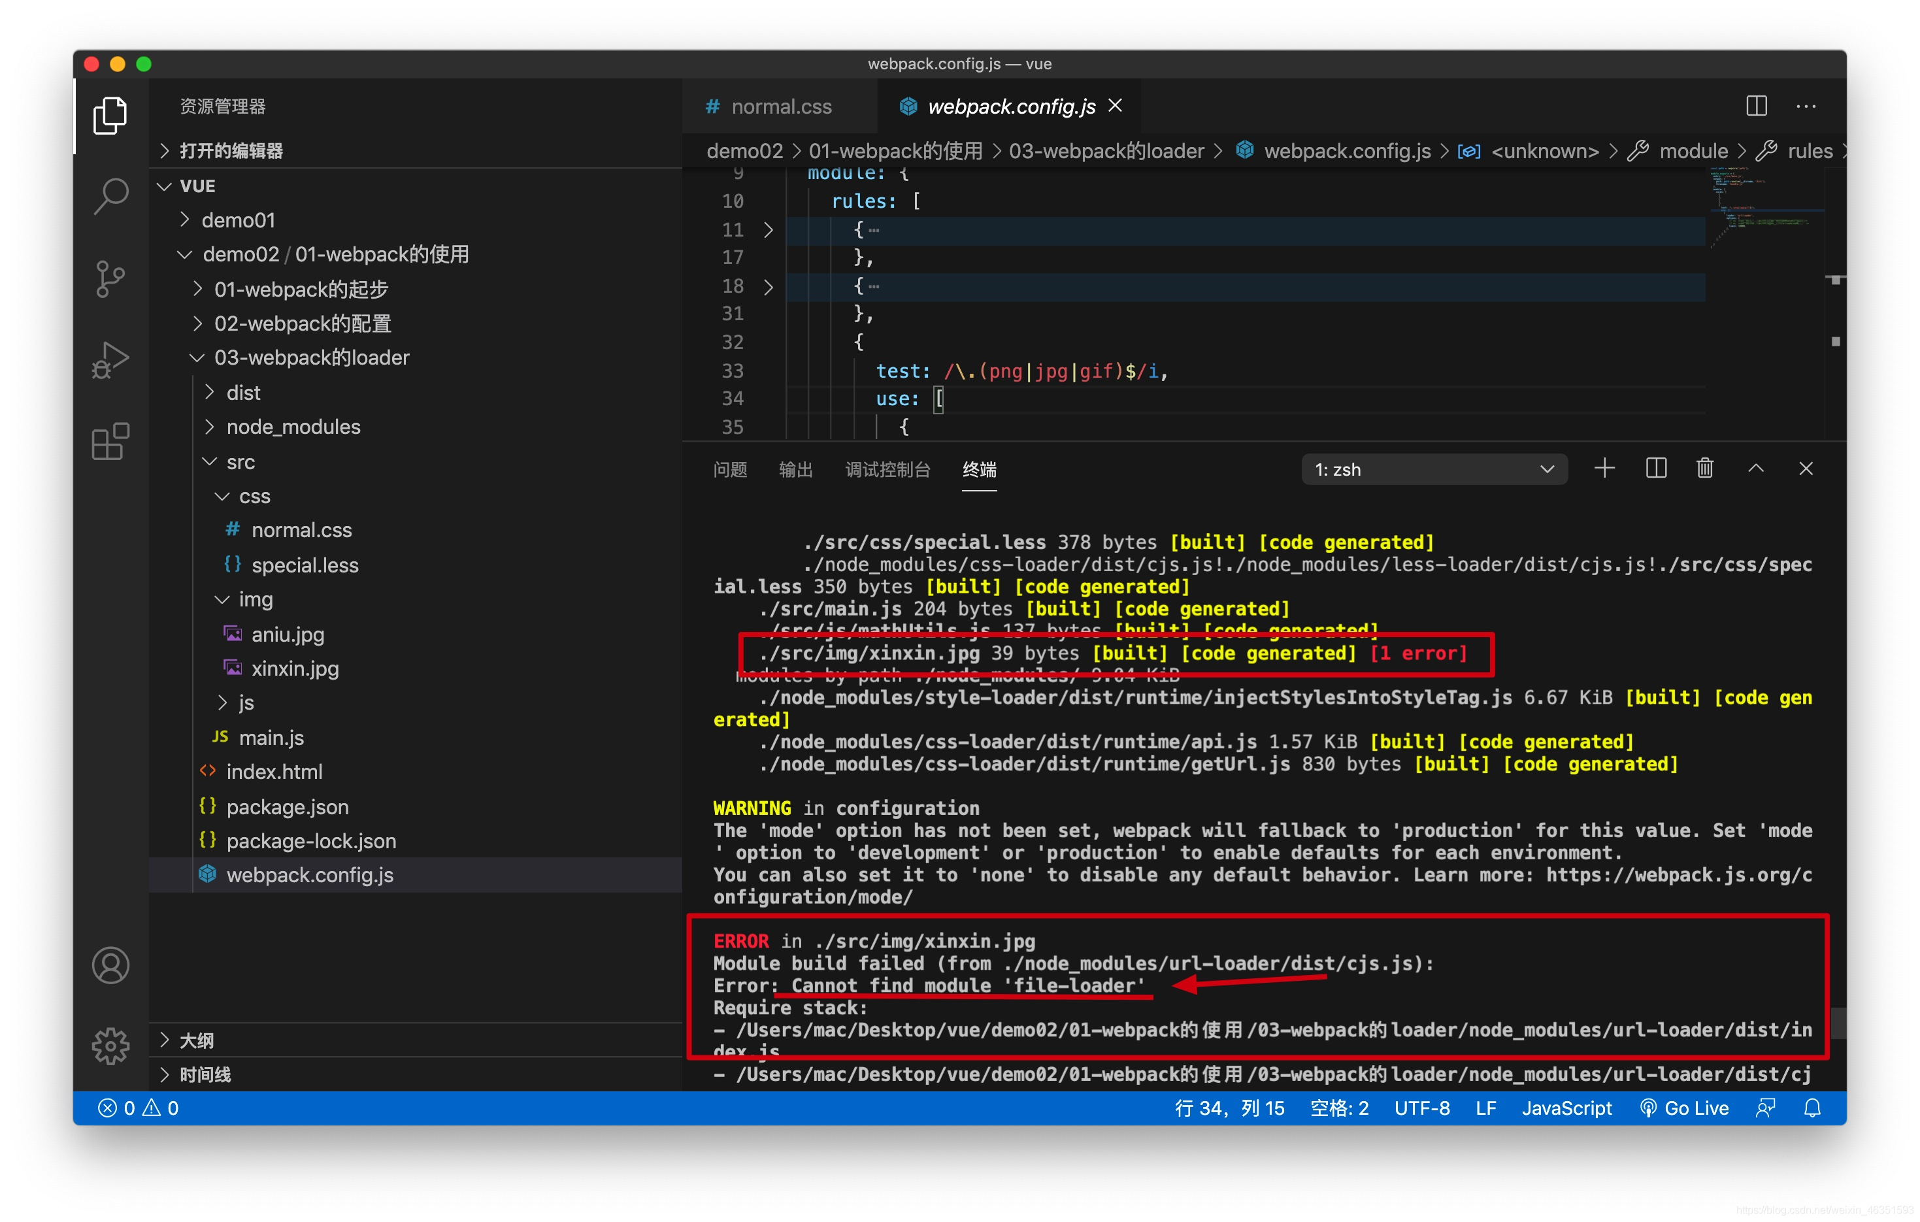Expand the 02-webpack的配置 folder

[x=416, y=323]
